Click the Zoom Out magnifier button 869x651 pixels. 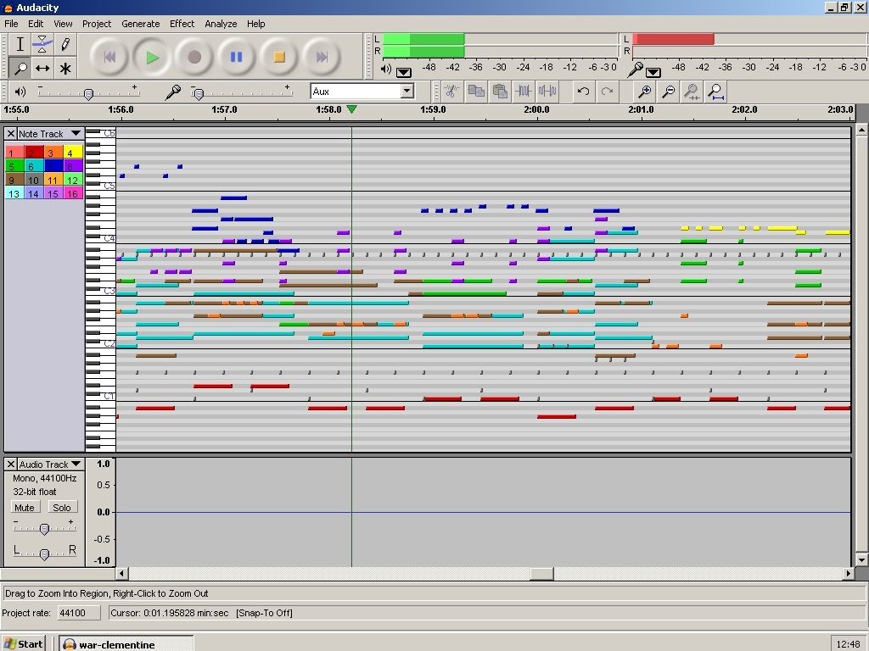tap(669, 91)
